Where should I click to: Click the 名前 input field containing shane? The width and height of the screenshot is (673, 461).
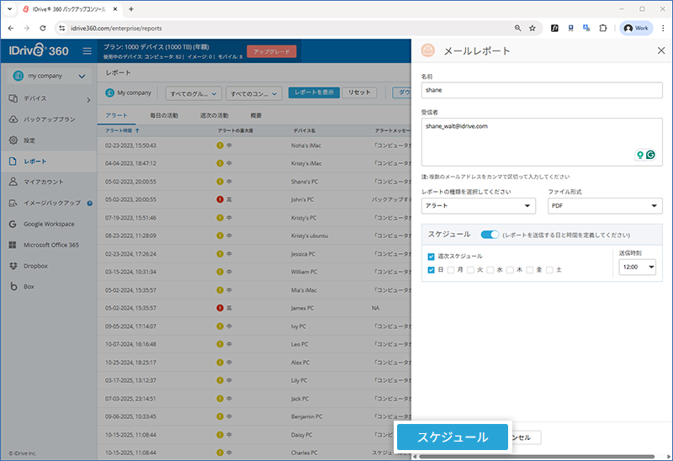coord(541,89)
